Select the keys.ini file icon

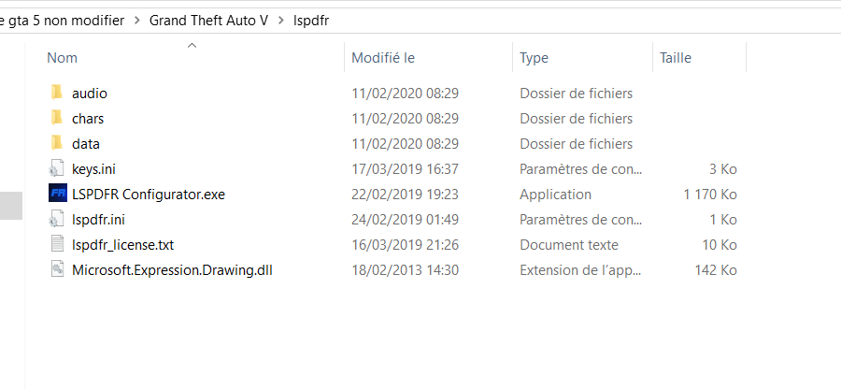pyautogui.click(x=57, y=169)
